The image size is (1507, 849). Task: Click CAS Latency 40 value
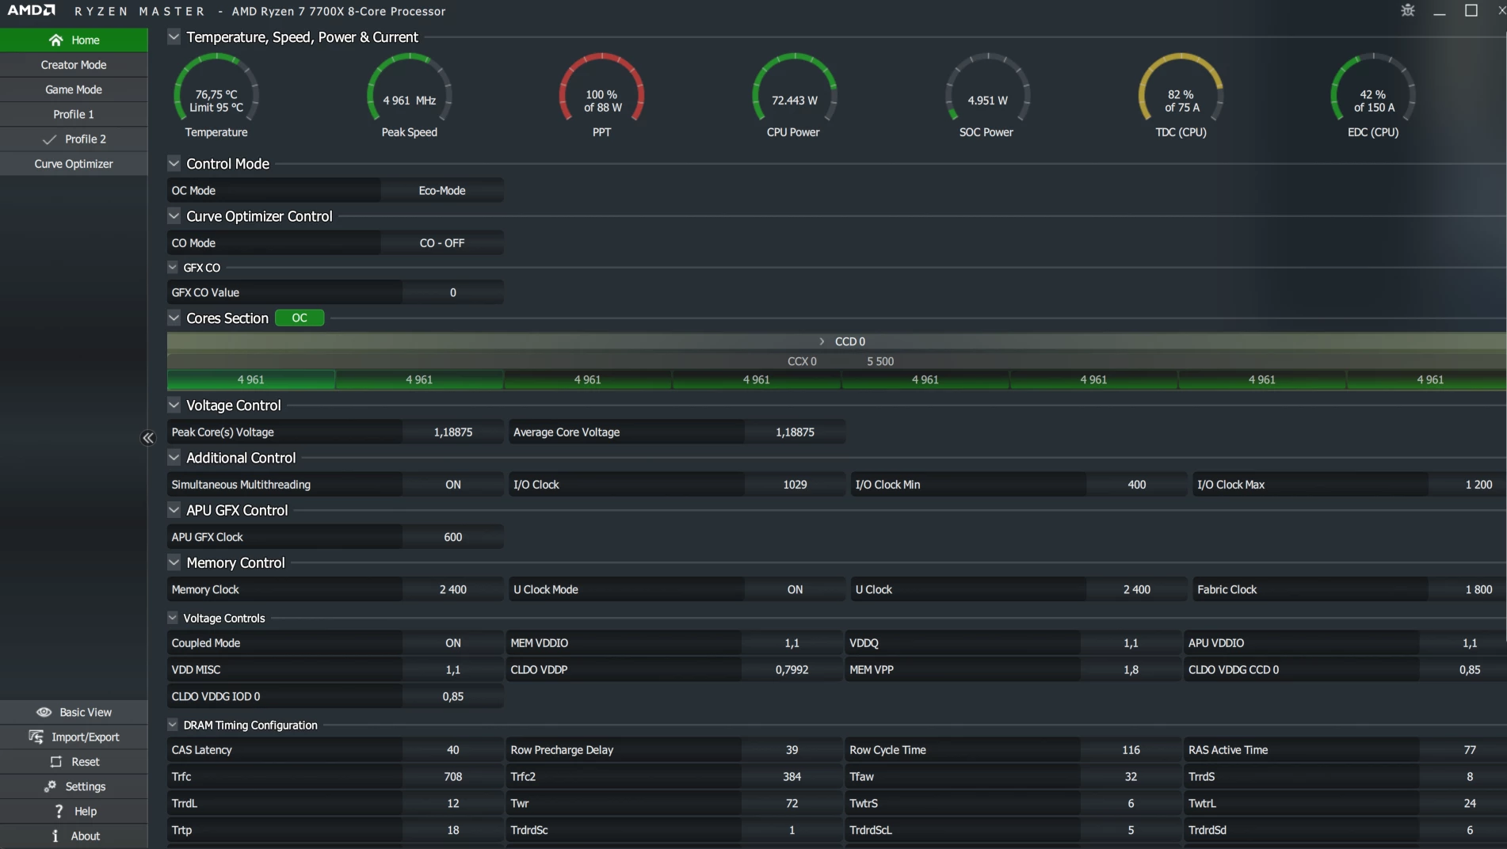point(453,750)
